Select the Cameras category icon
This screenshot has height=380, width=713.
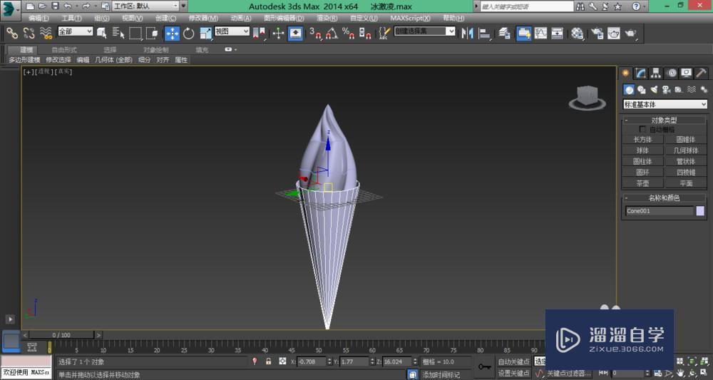pyautogui.click(x=666, y=90)
